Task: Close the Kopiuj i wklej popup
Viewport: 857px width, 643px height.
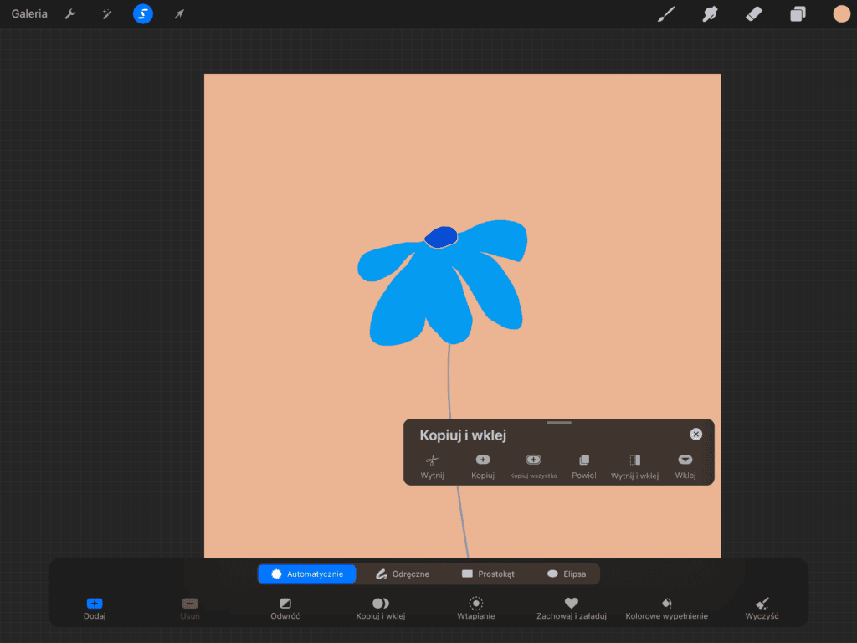Action: point(695,434)
